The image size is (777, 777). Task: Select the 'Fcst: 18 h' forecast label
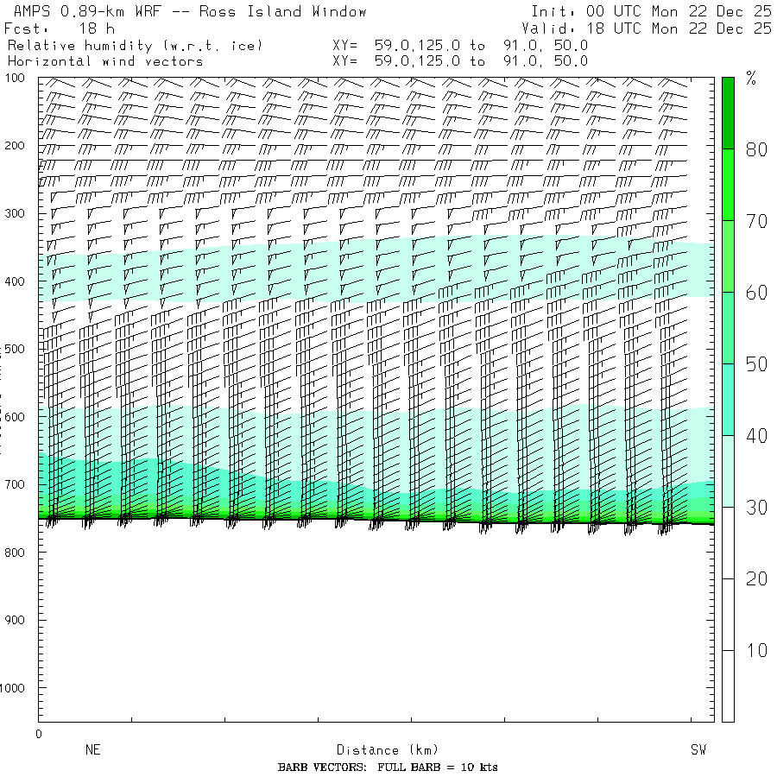coord(59,28)
